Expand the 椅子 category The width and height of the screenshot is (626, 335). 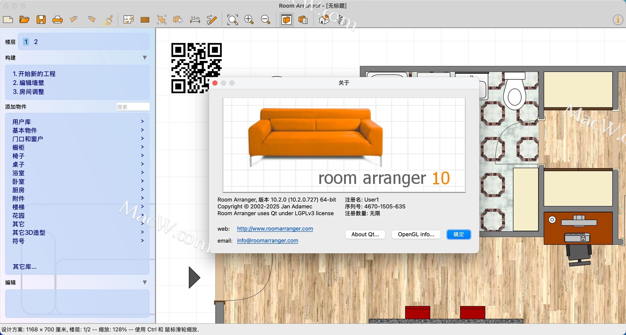point(78,156)
